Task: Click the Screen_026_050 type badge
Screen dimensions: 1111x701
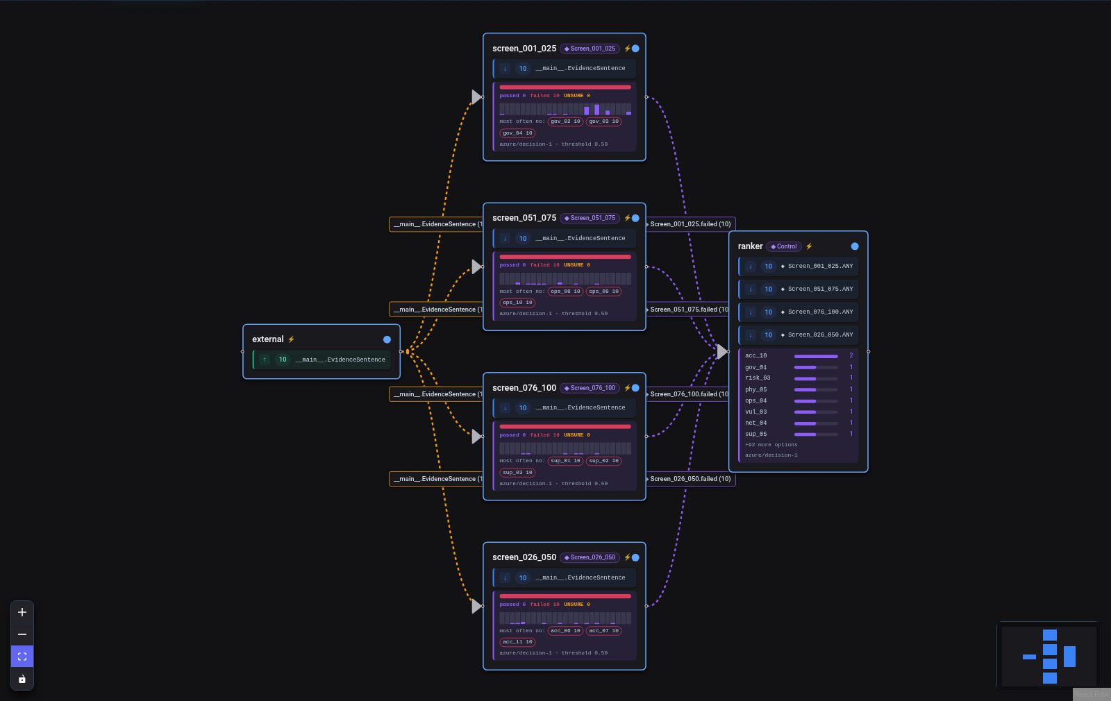Action: click(590, 557)
